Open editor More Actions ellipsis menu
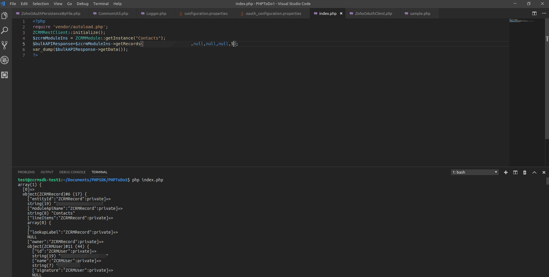The width and height of the screenshot is (549, 277). [x=544, y=13]
